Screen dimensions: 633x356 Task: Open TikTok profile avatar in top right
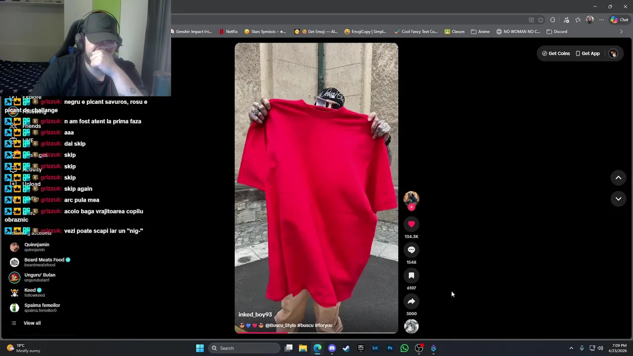613,53
